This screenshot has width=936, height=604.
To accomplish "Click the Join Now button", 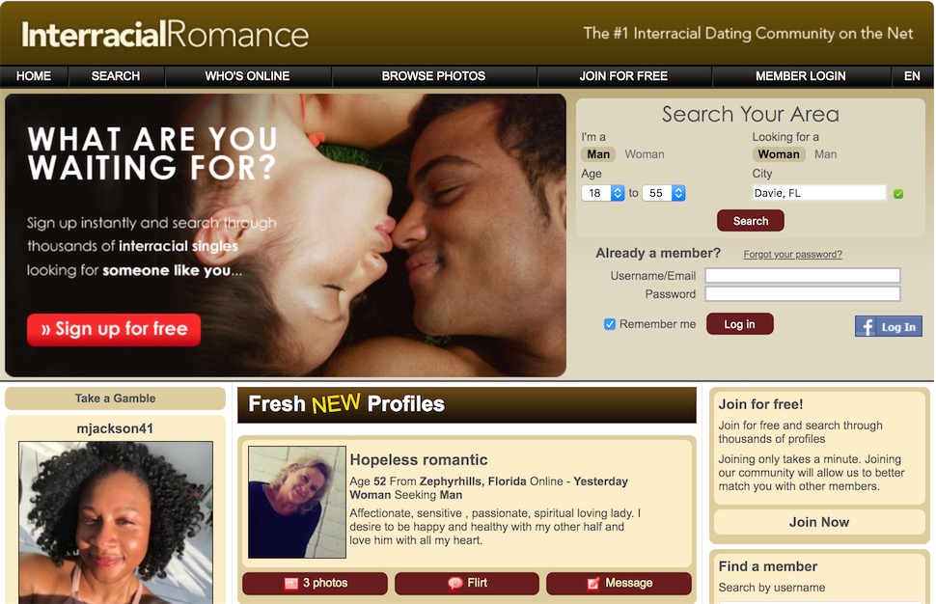I will coord(819,522).
